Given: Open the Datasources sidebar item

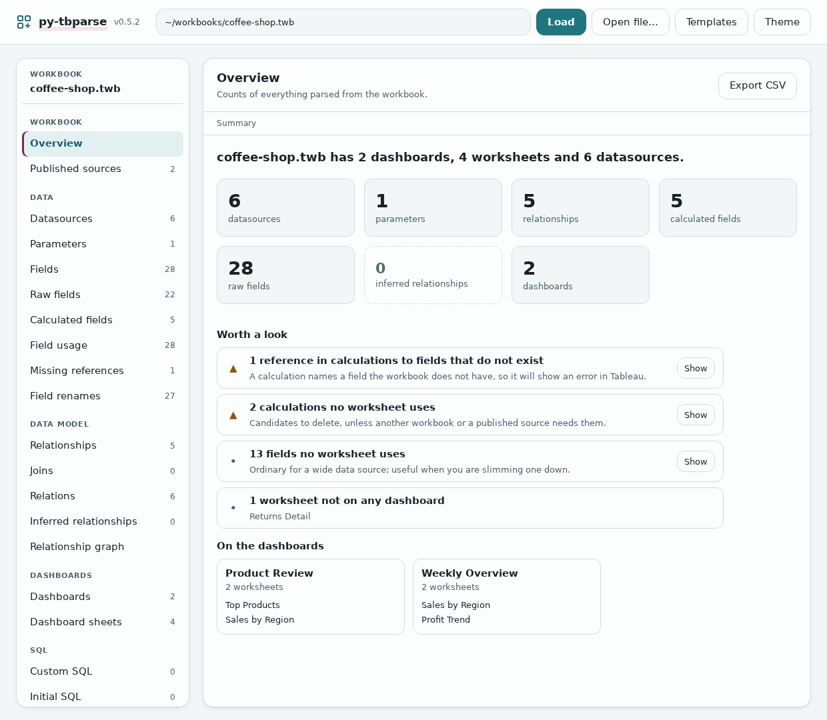Looking at the screenshot, I should tap(103, 219).
